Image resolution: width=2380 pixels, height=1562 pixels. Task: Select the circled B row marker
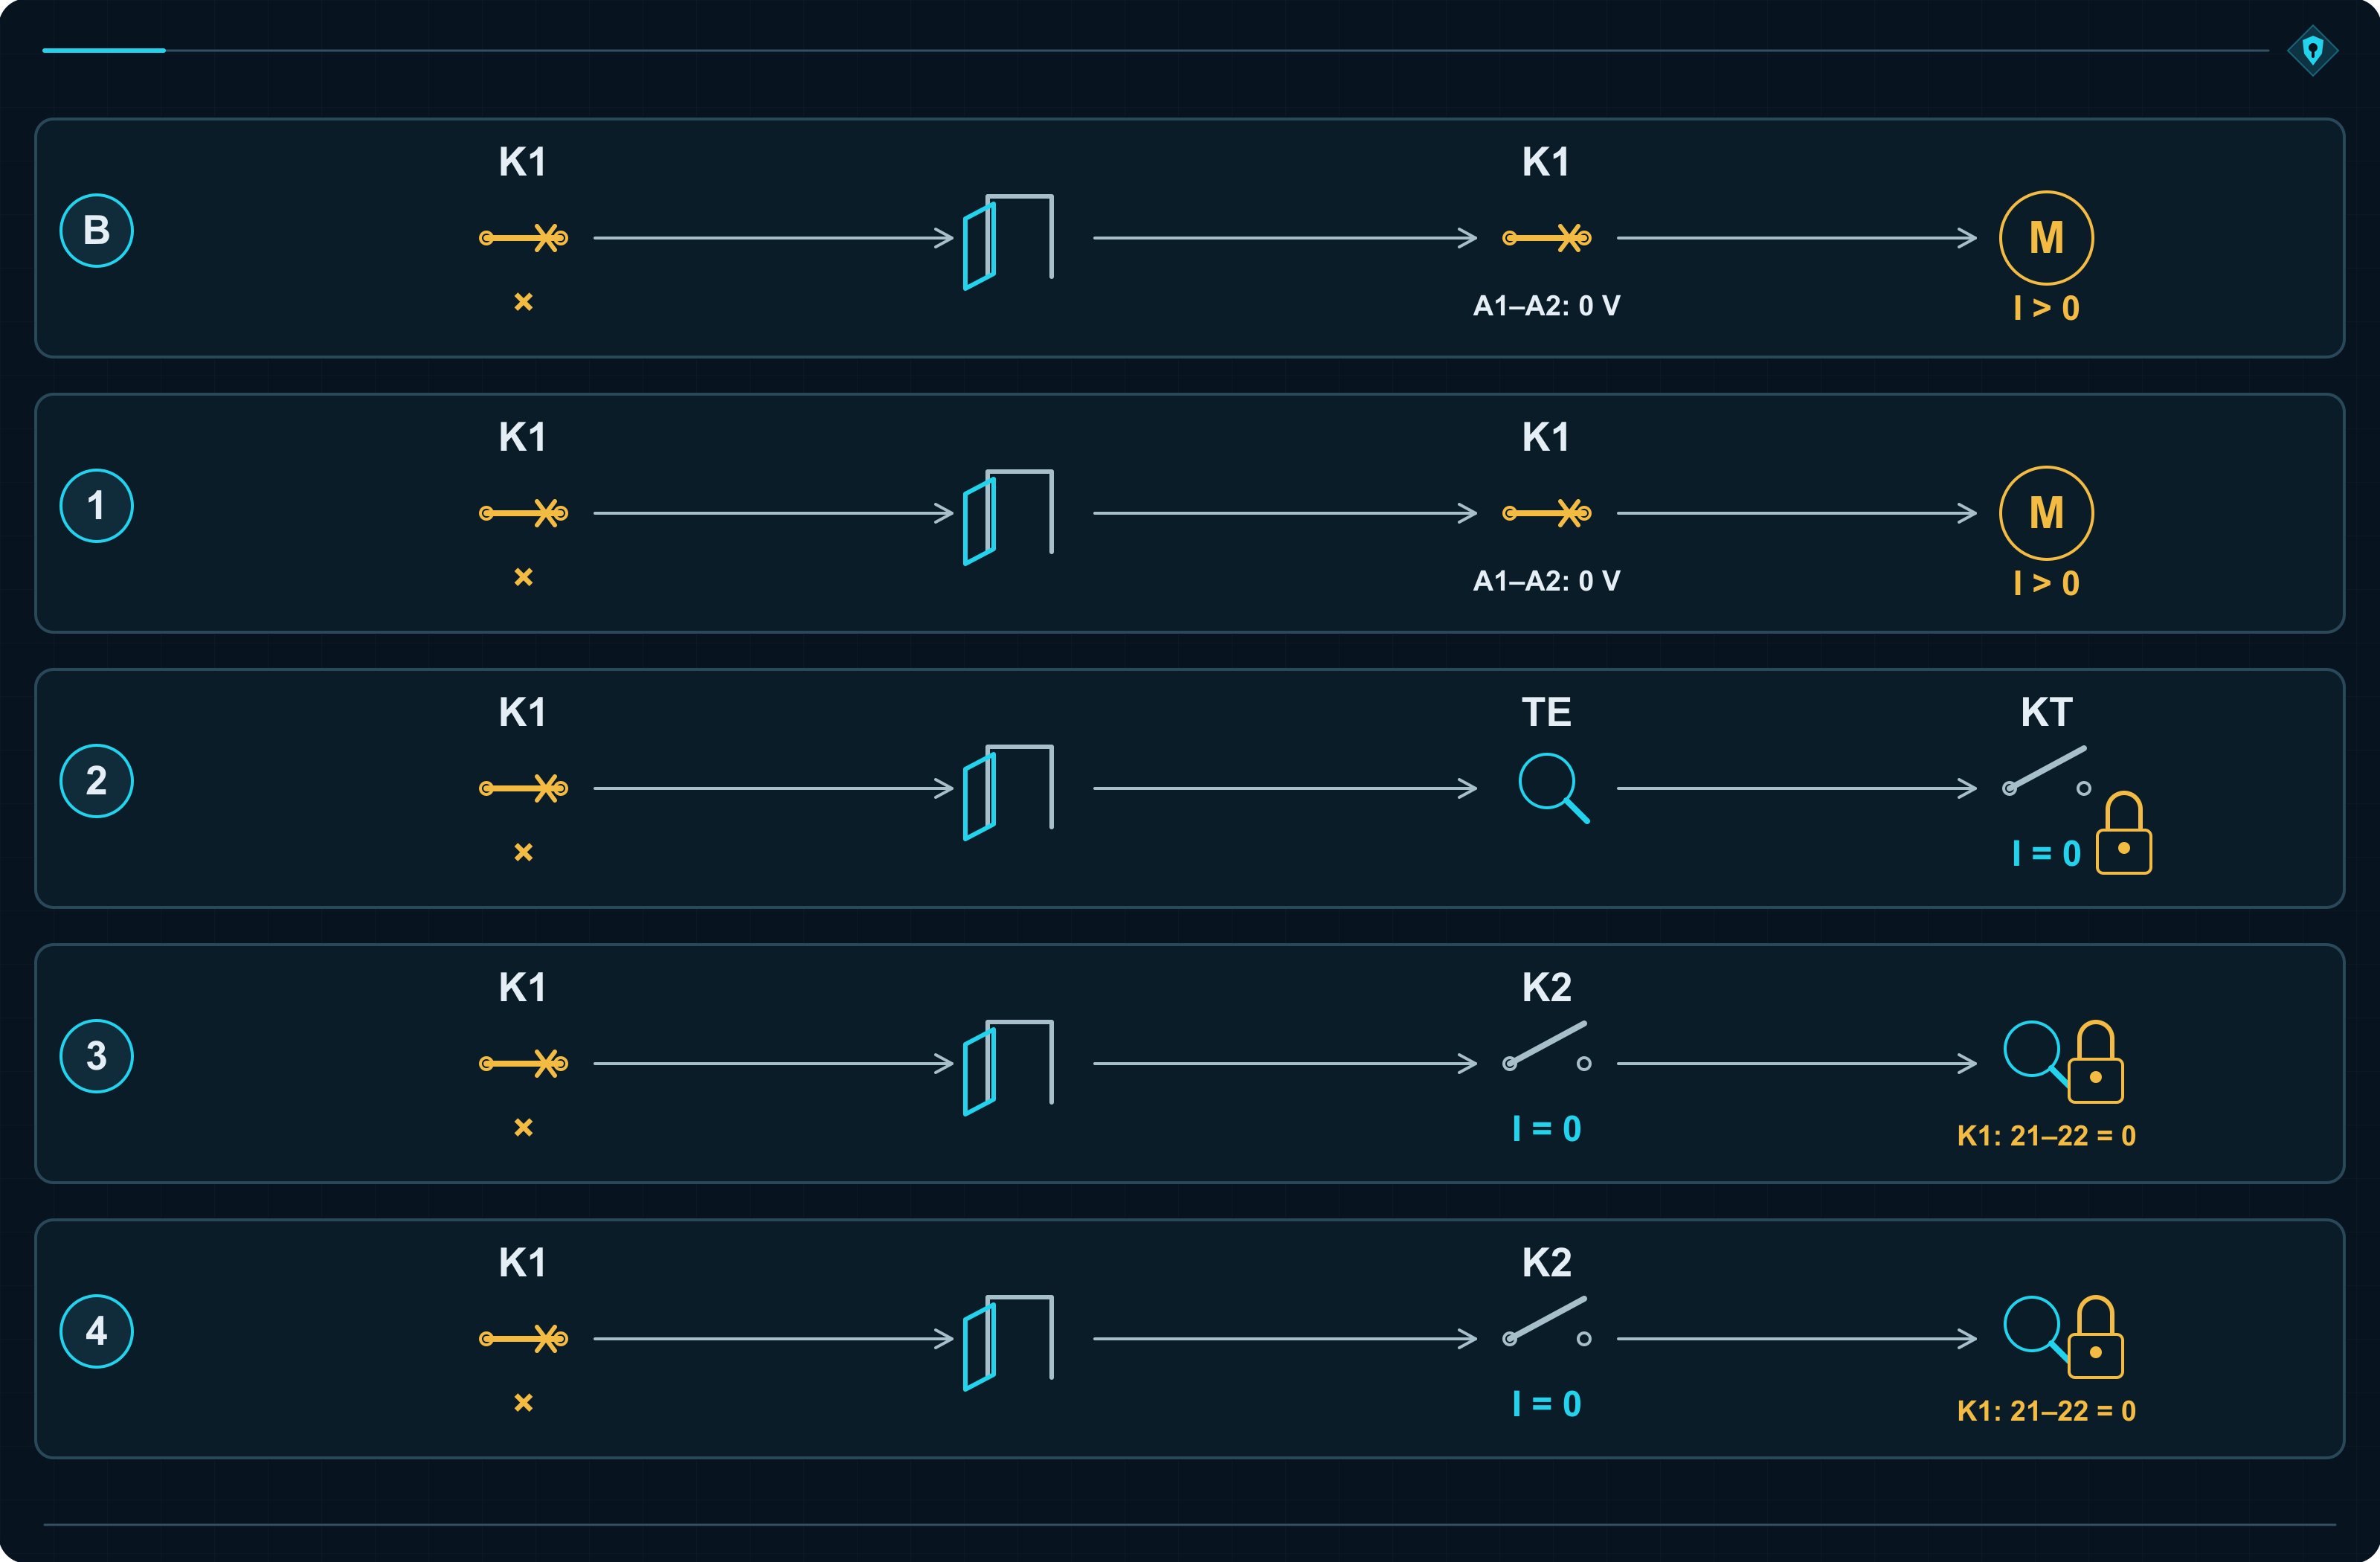click(x=96, y=230)
